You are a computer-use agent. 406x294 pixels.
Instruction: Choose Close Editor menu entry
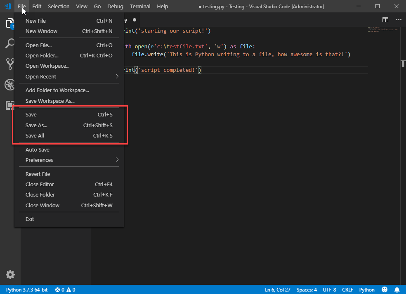[69, 185]
